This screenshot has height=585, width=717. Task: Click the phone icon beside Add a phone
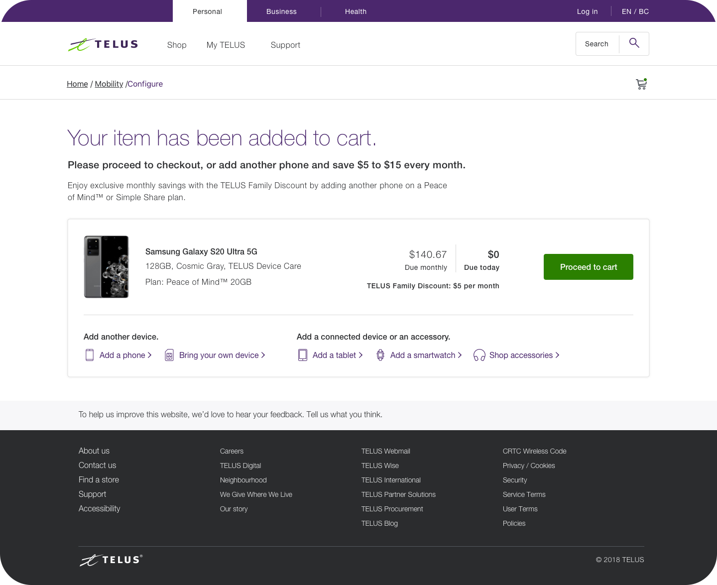(x=90, y=355)
